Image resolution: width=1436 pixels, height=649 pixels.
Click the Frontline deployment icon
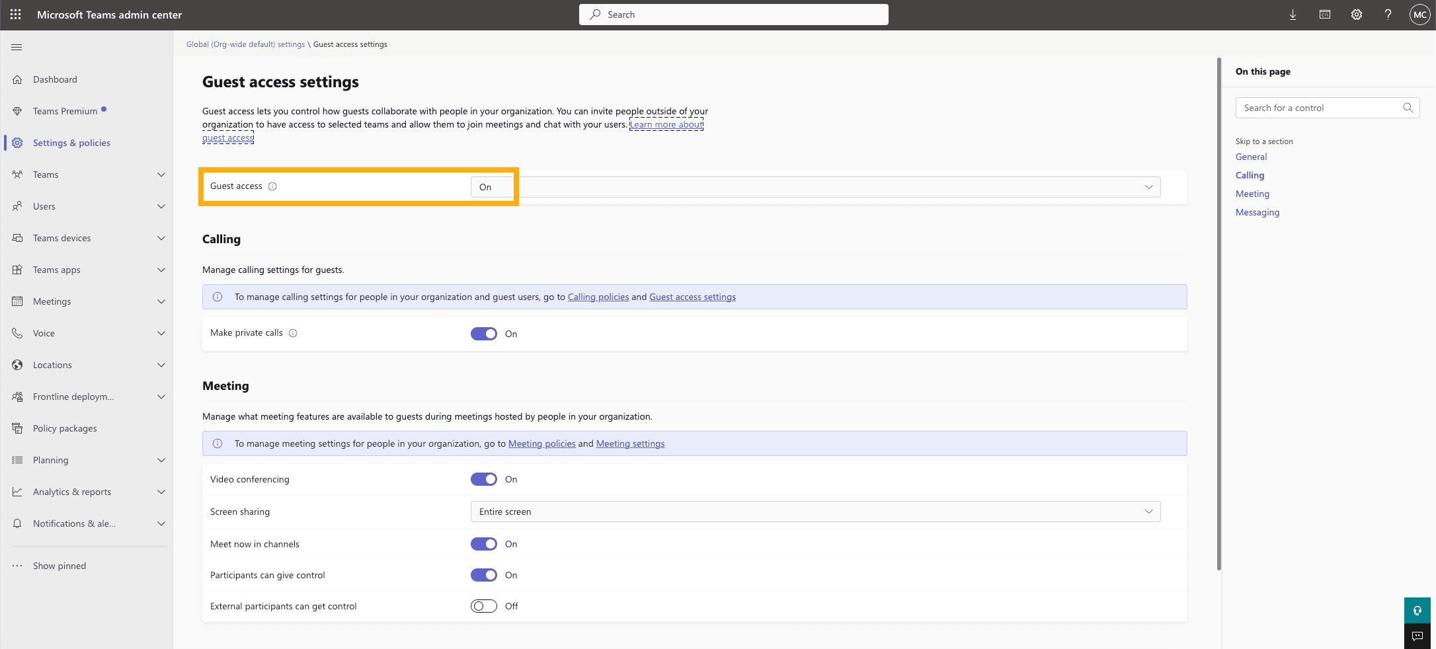pyautogui.click(x=17, y=397)
